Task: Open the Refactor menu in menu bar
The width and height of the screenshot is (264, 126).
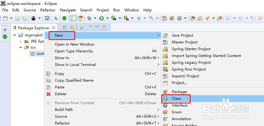Action: [x=48, y=10]
